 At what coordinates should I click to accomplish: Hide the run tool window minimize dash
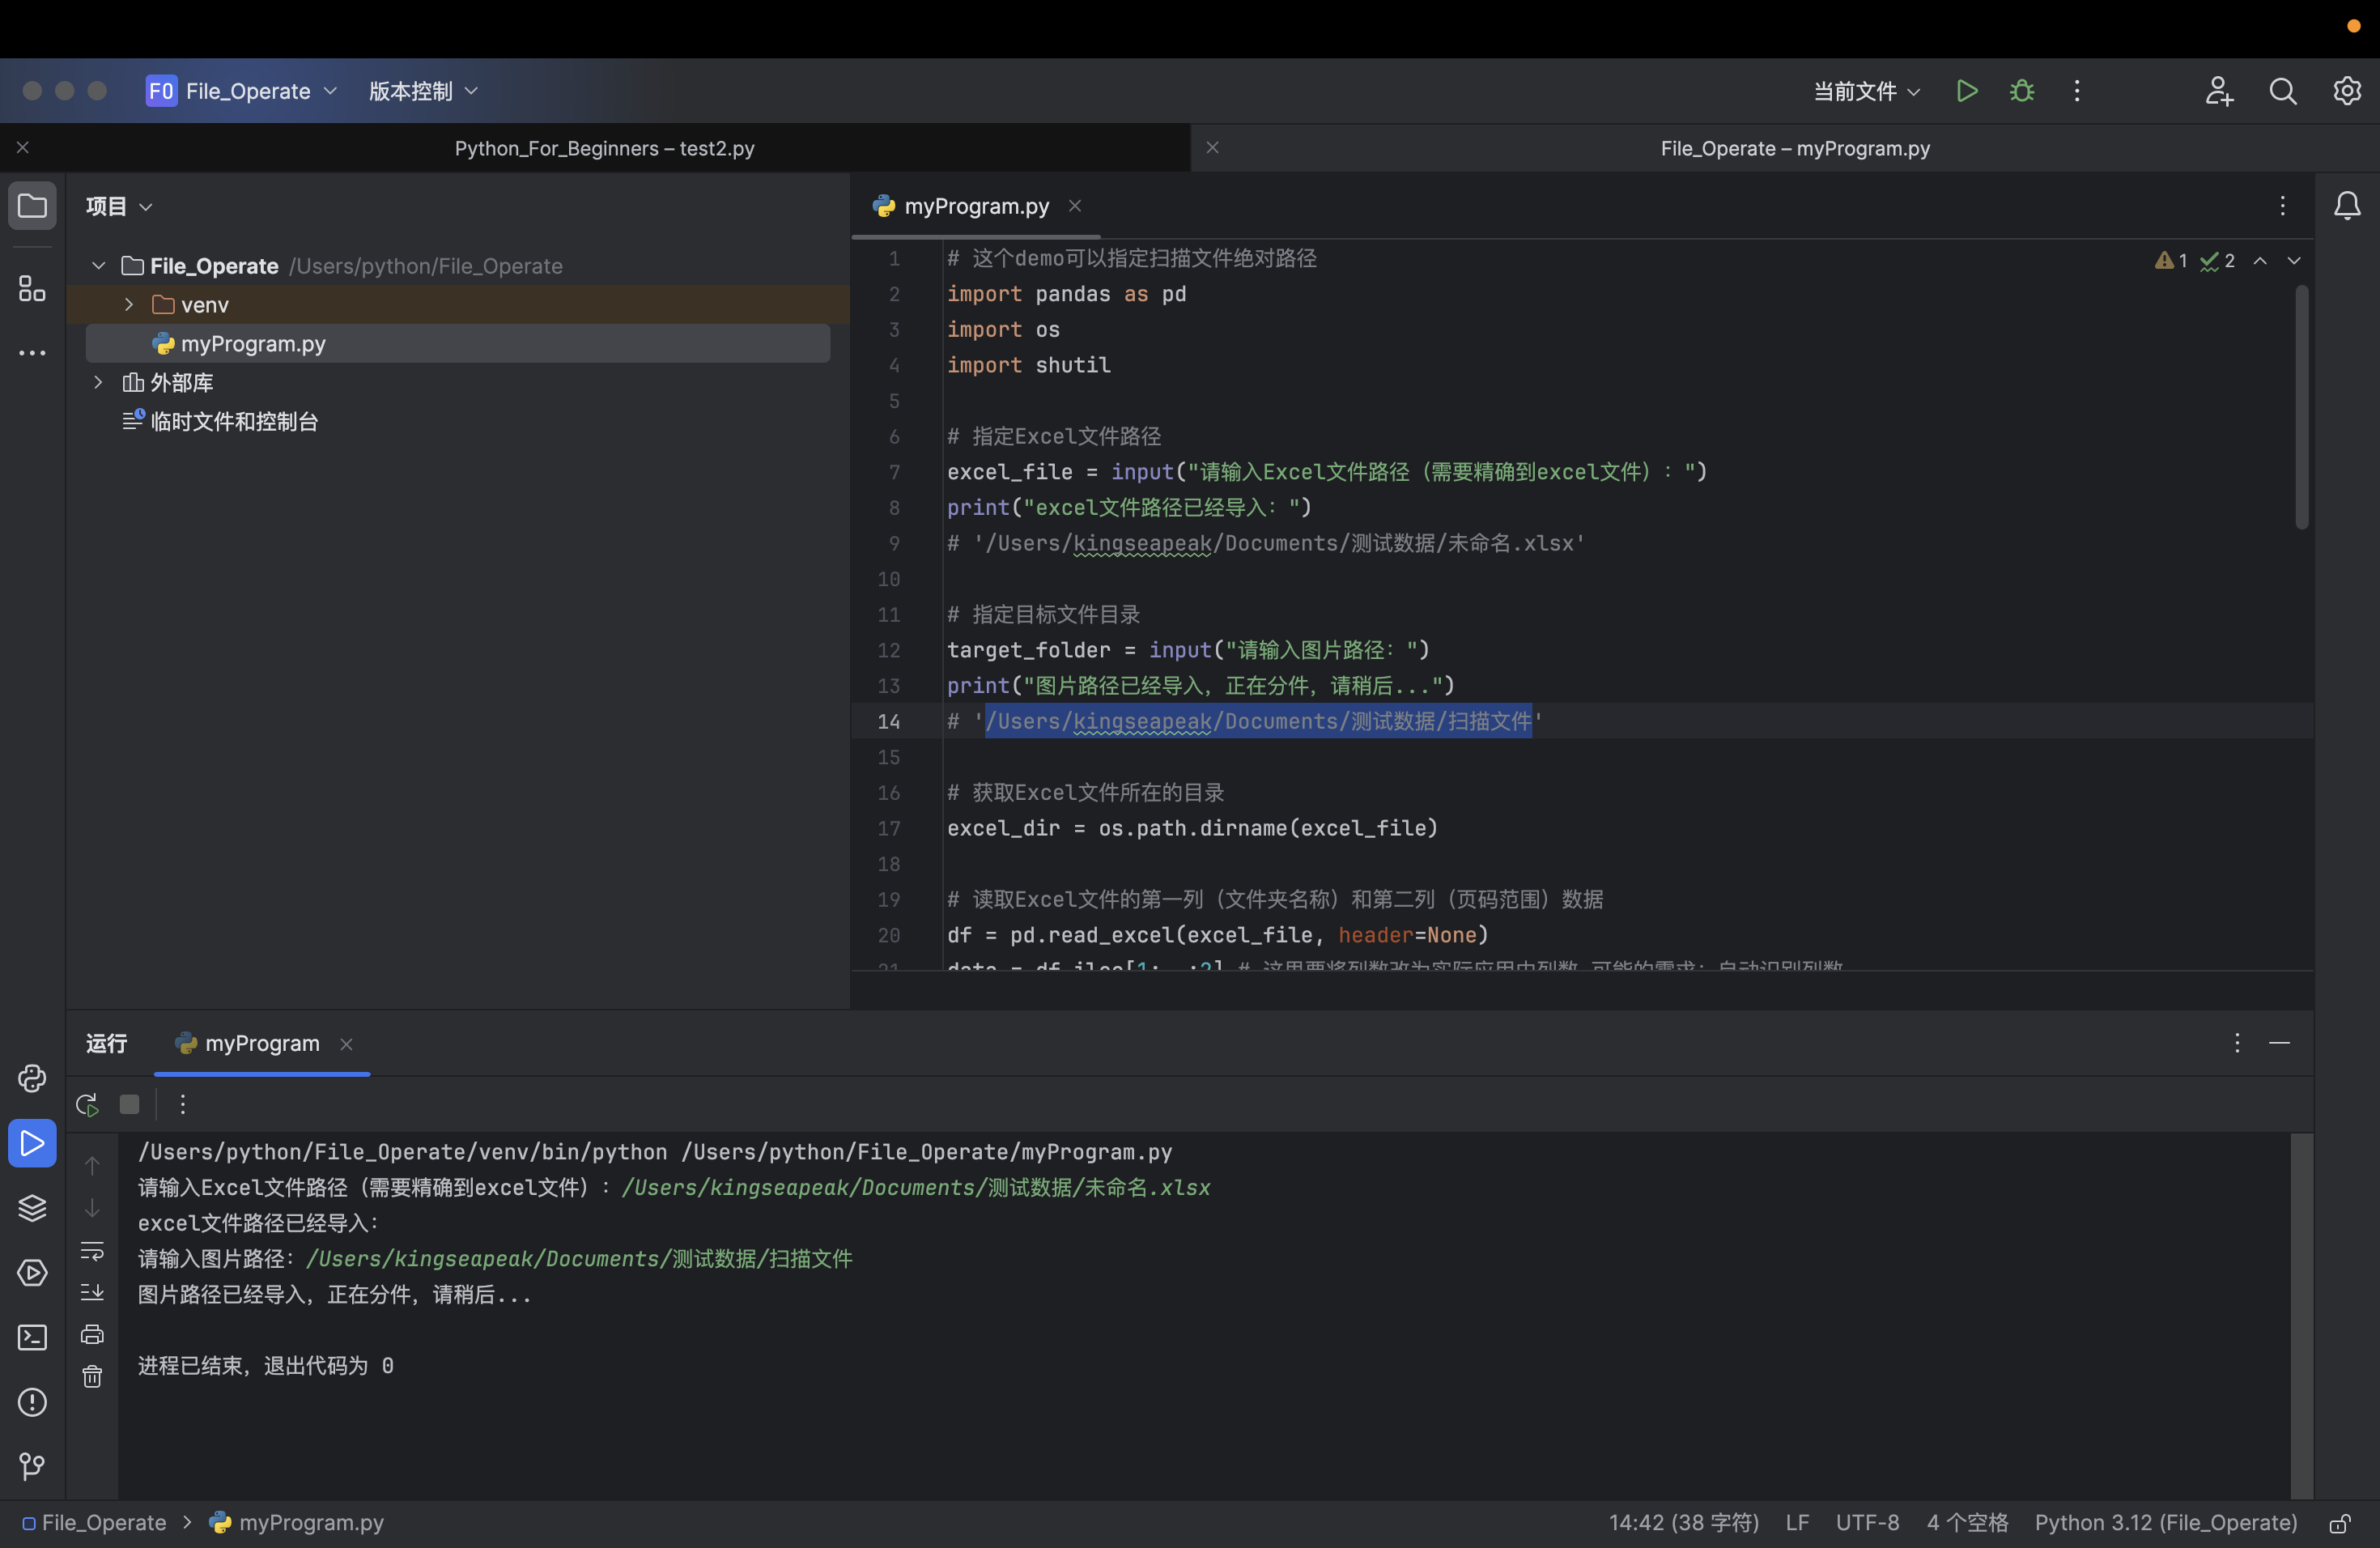(x=2280, y=1043)
